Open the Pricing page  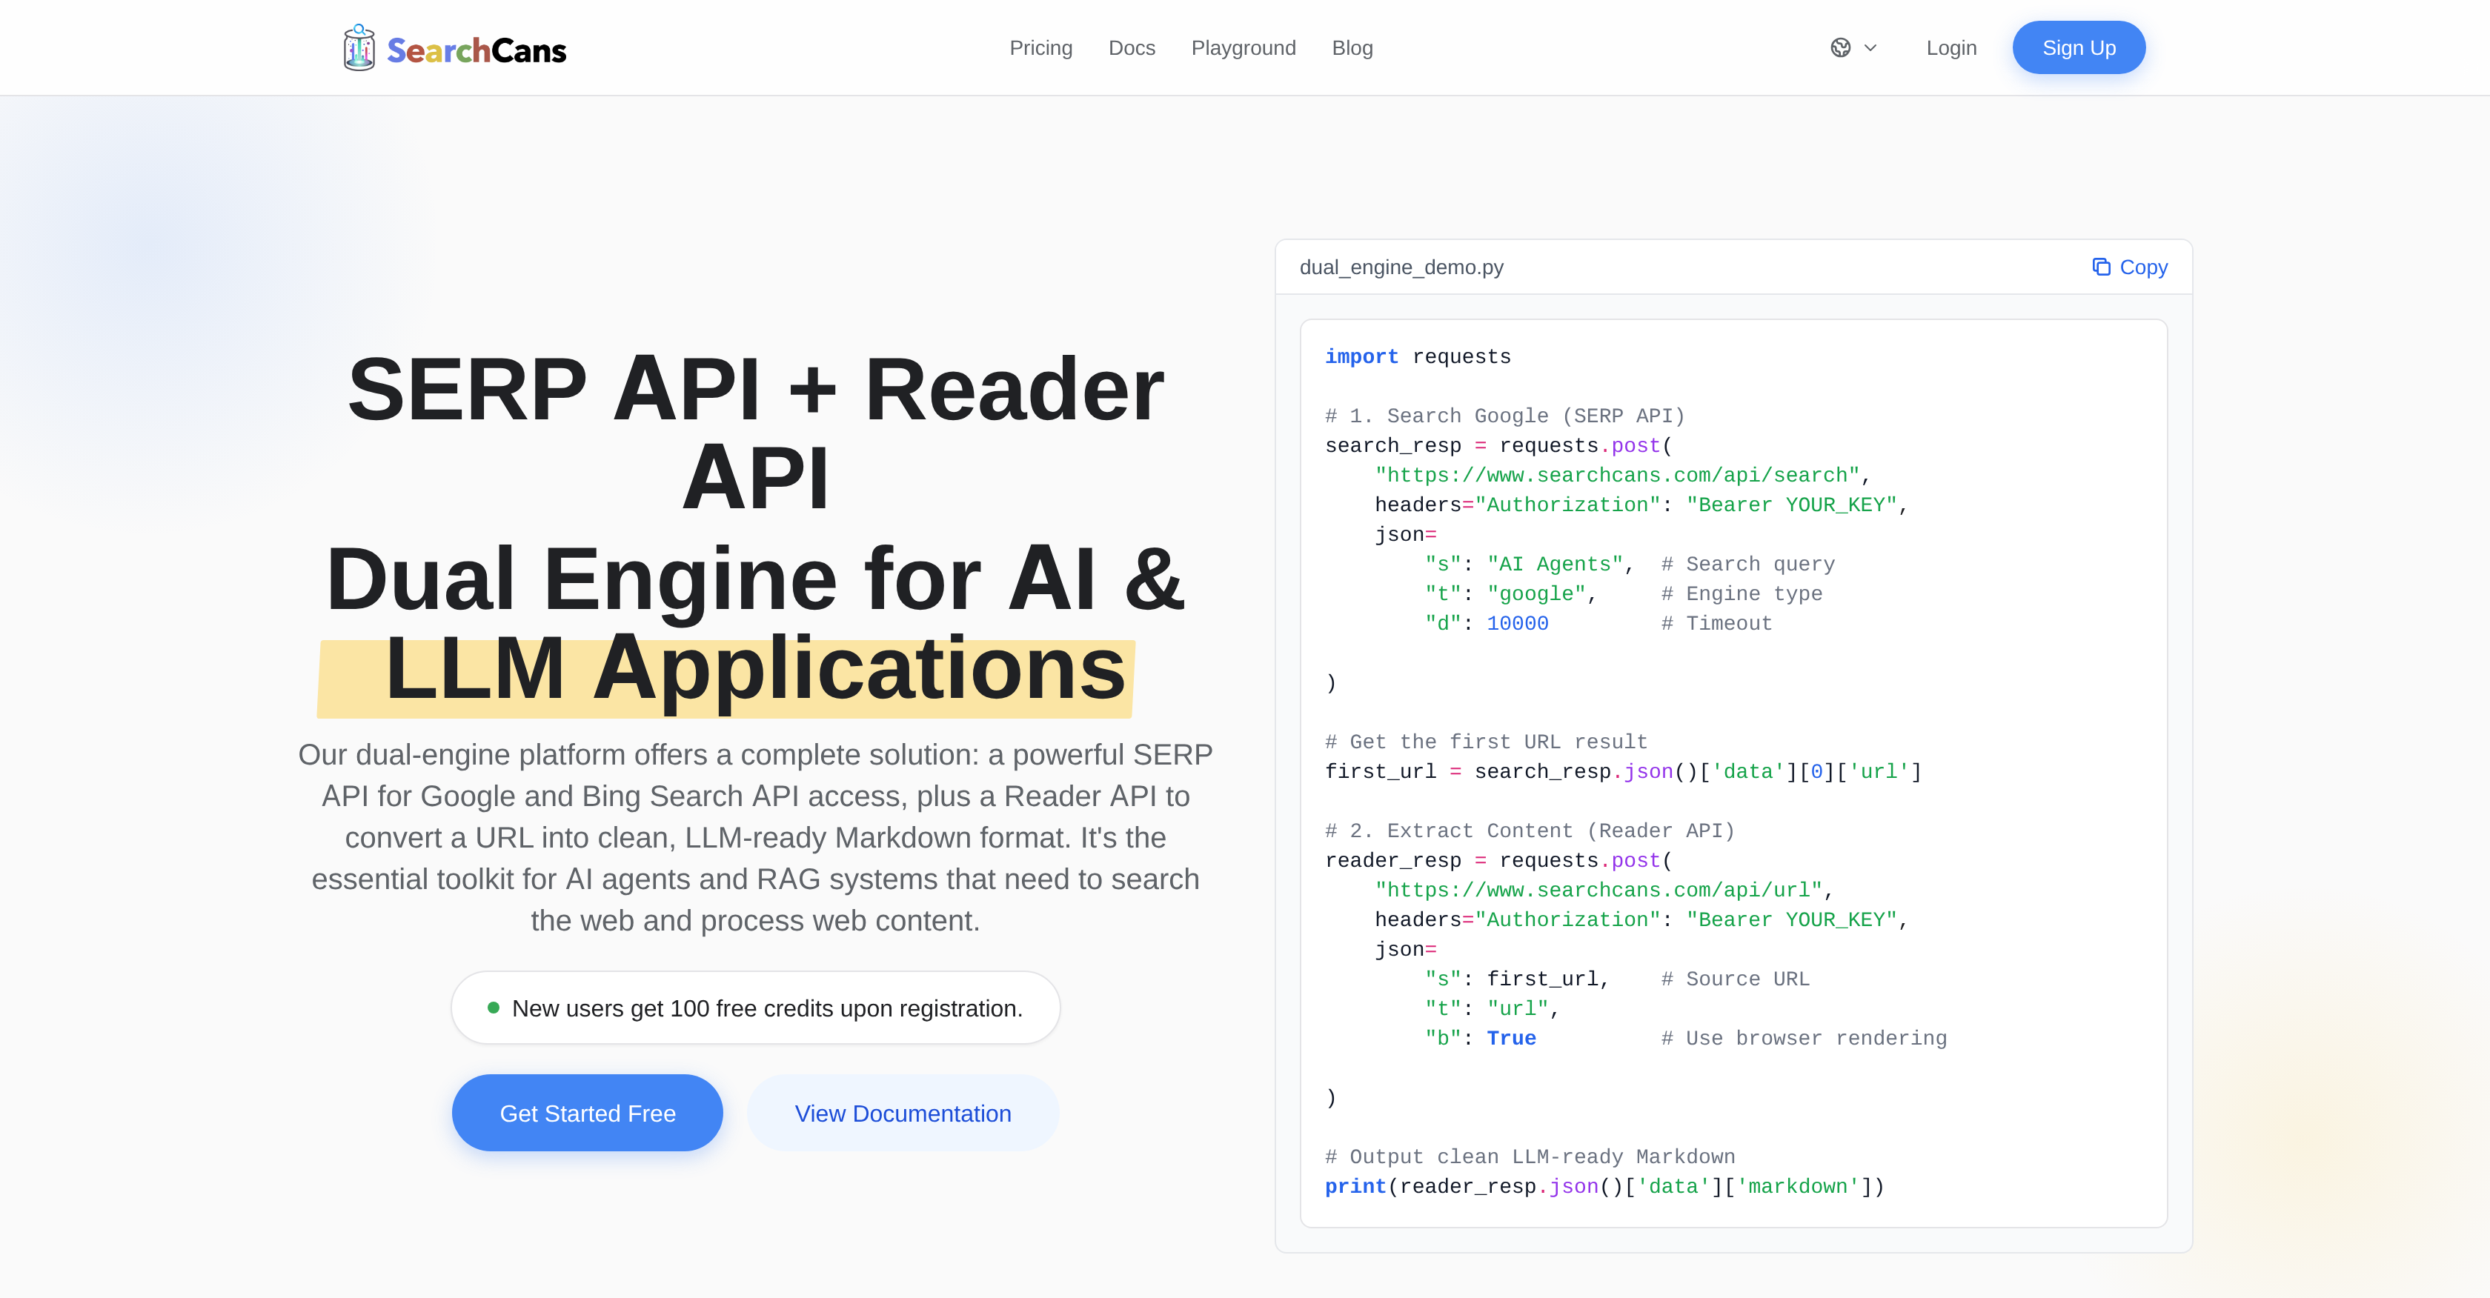tap(1041, 47)
